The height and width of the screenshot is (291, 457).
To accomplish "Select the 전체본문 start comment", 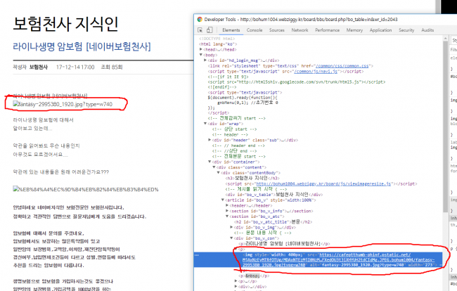I will coord(239,157).
